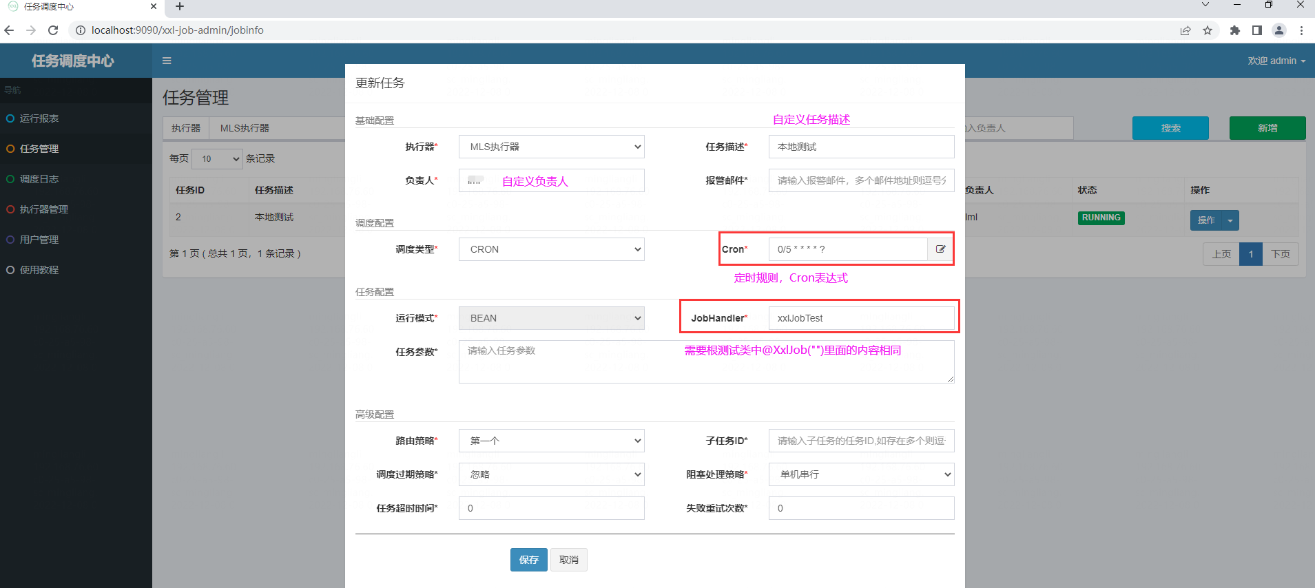The width and height of the screenshot is (1315, 588).
Task: Click the browser address bar URL
Action: click(178, 30)
